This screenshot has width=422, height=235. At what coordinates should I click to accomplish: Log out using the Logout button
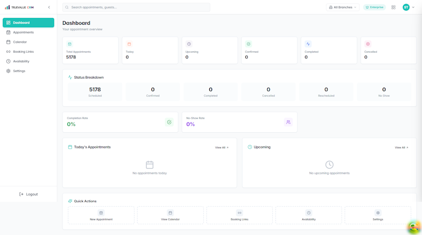coord(28,194)
